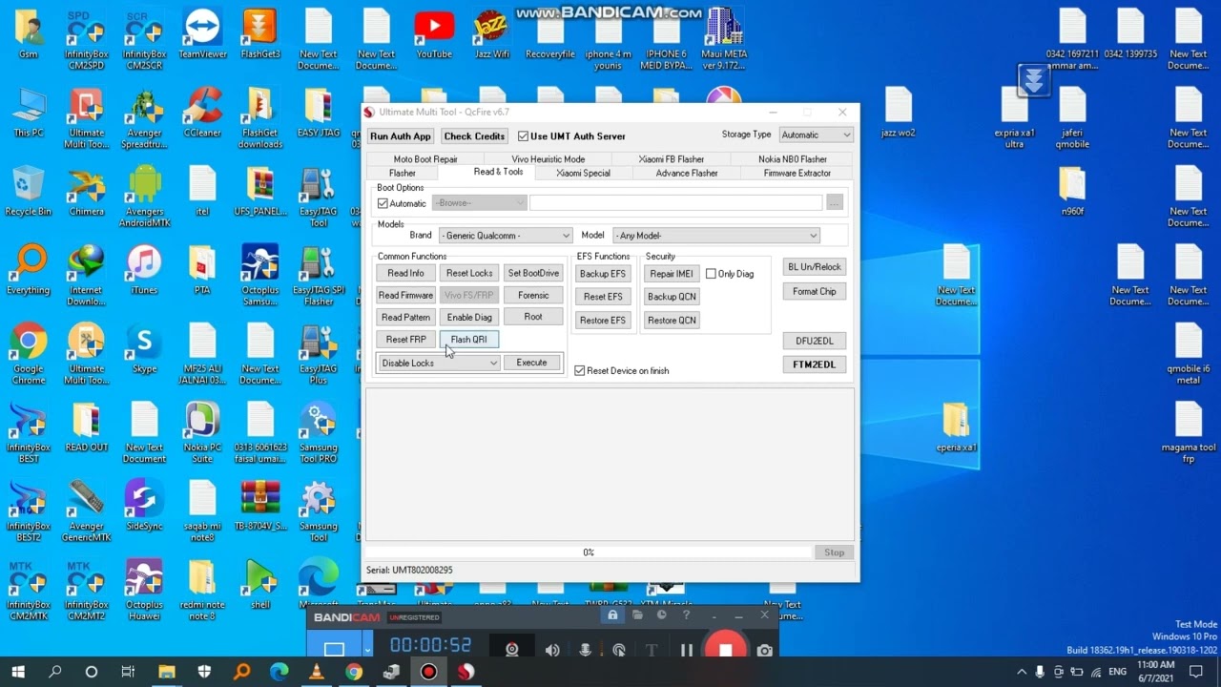Select the SideSync desktop icon
1221x687 pixels.
pos(144,506)
